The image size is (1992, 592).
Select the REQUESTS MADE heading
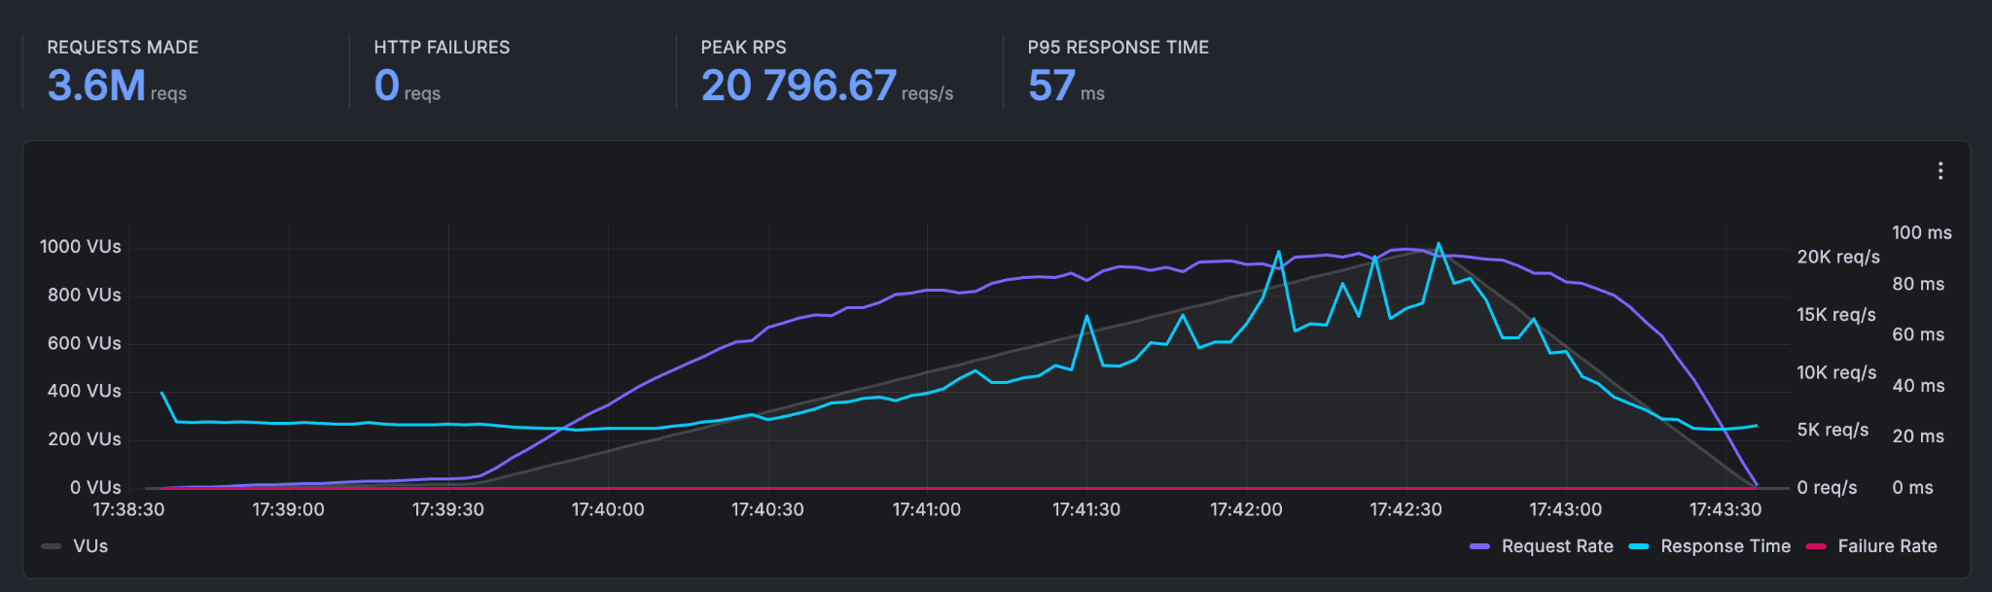123,47
